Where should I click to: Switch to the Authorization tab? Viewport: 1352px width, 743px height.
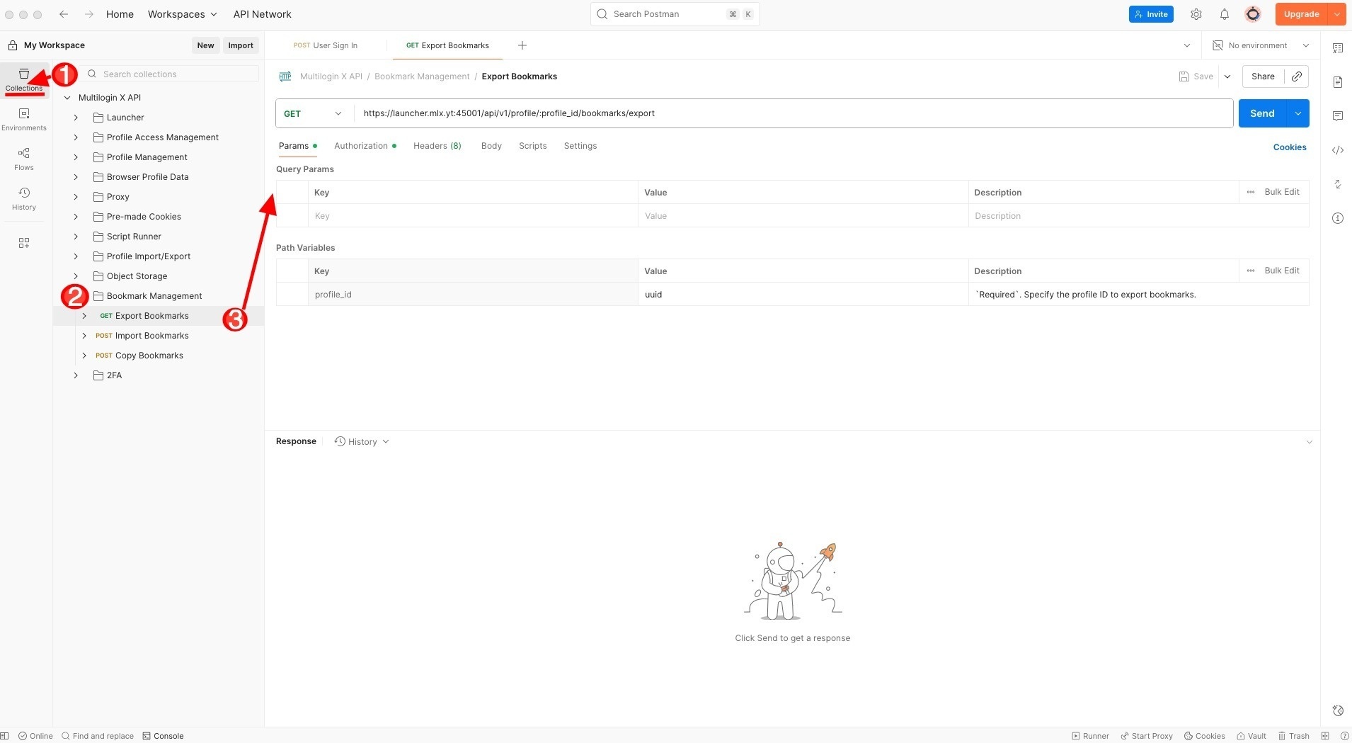pyautogui.click(x=362, y=146)
